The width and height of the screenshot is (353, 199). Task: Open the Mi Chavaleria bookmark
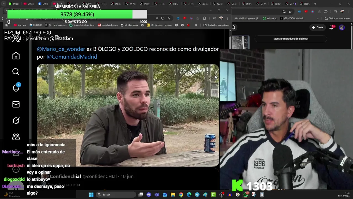[x=129, y=25]
